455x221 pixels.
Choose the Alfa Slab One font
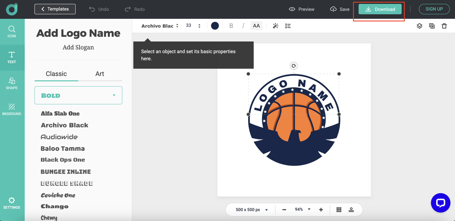(60, 114)
